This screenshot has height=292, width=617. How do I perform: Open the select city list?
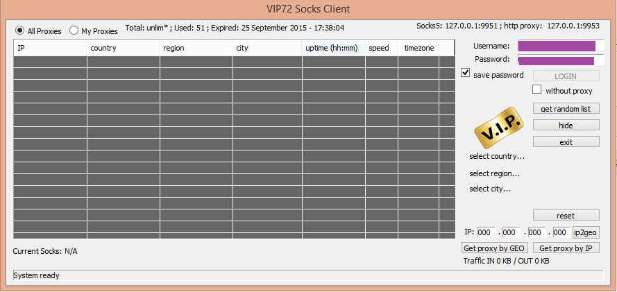point(490,189)
